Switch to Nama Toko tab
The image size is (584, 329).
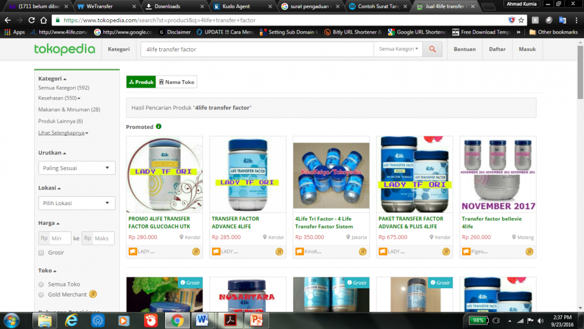pos(176,82)
